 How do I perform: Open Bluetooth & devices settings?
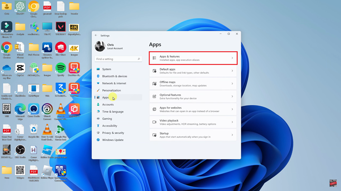pos(118,76)
